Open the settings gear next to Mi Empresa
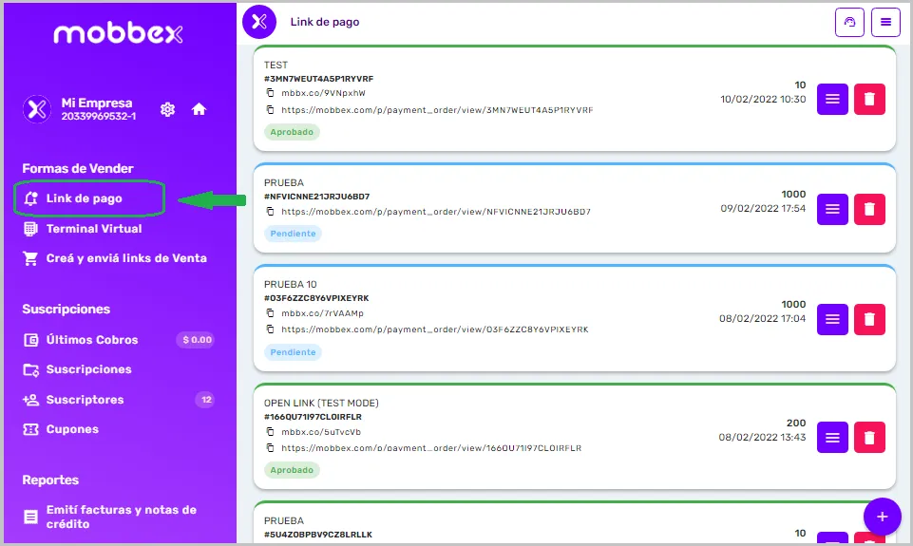The height and width of the screenshot is (546, 913). [x=168, y=109]
